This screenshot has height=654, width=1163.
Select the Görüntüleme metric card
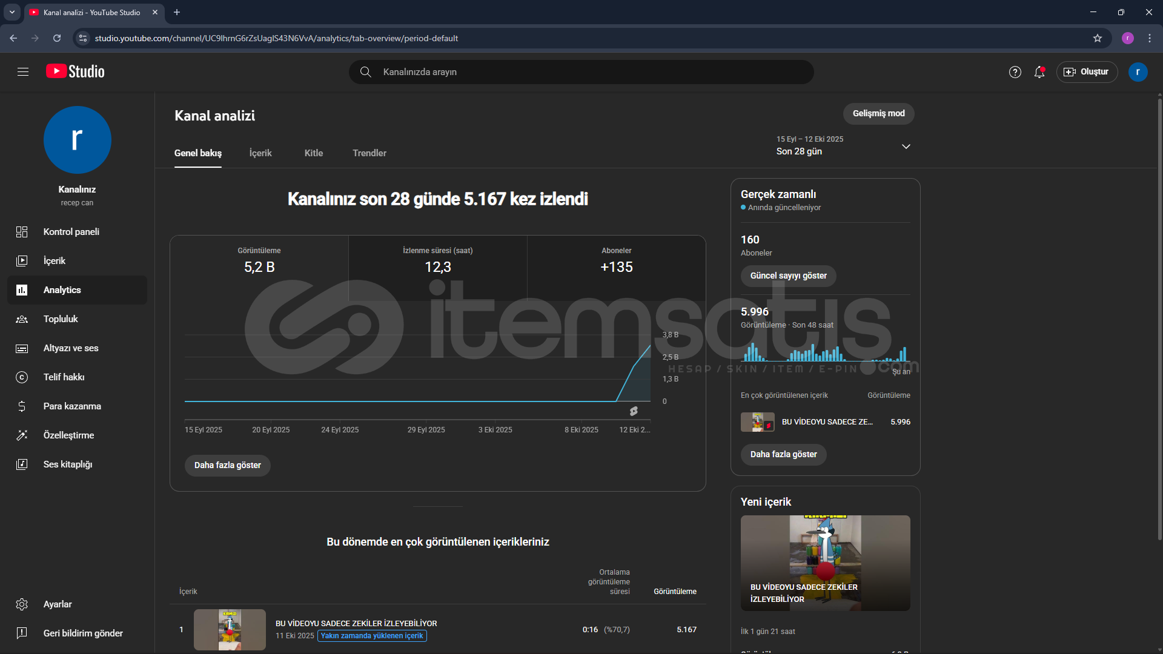[x=259, y=261]
